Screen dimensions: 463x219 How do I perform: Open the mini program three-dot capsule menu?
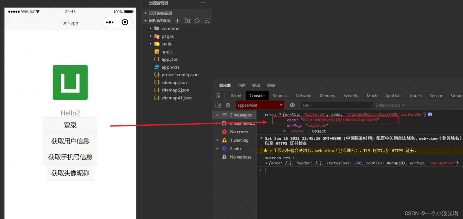point(110,22)
